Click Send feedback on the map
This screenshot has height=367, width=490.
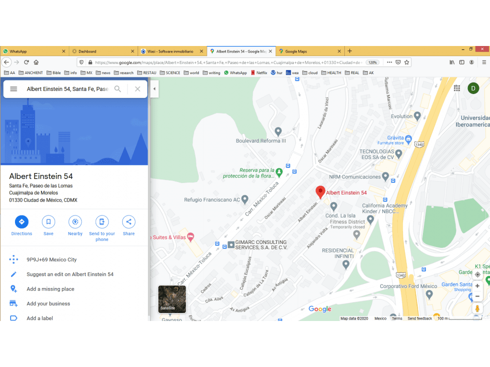(419, 318)
